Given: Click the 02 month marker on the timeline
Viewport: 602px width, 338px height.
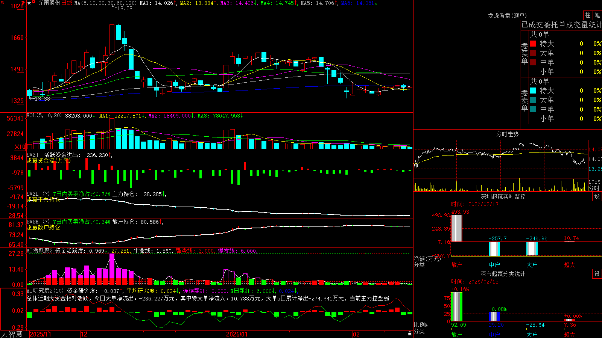Looking at the screenshot, I should [356, 334].
